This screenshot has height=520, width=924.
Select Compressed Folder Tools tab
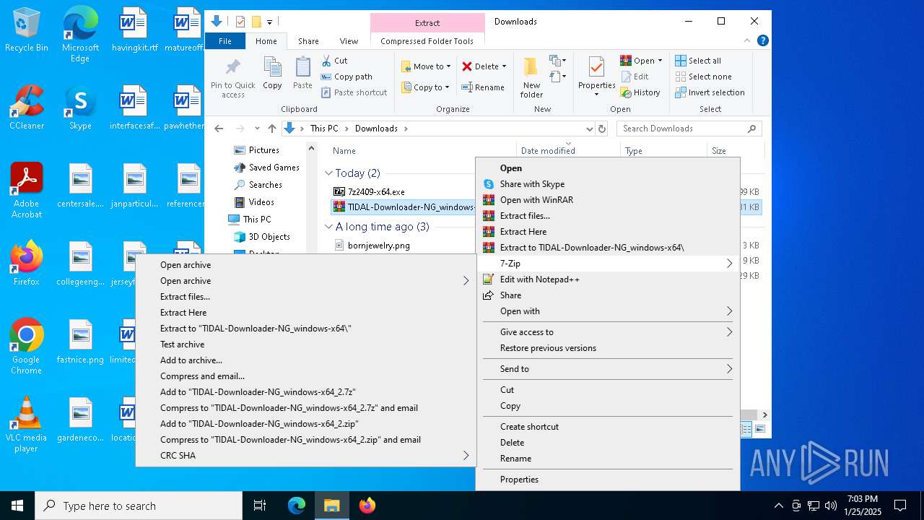[427, 41]
